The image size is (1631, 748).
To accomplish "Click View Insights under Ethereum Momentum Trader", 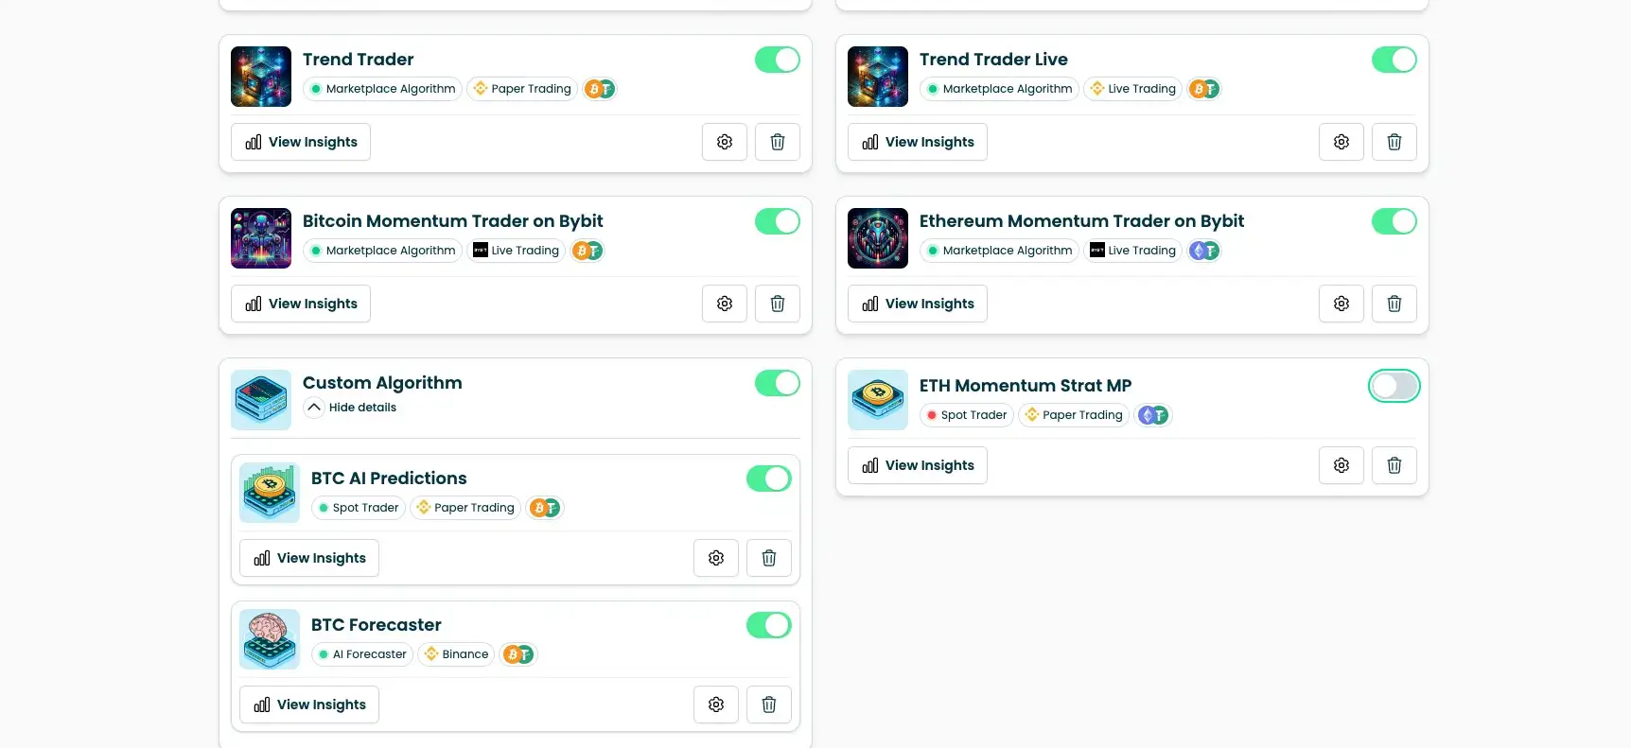I will 918,304.
